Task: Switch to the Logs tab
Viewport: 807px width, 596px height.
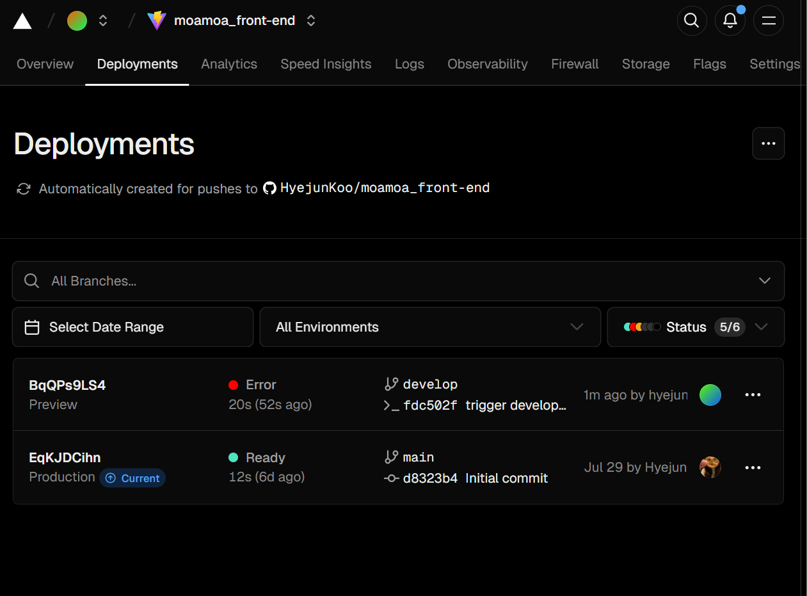Action: [x=410, y=64]
